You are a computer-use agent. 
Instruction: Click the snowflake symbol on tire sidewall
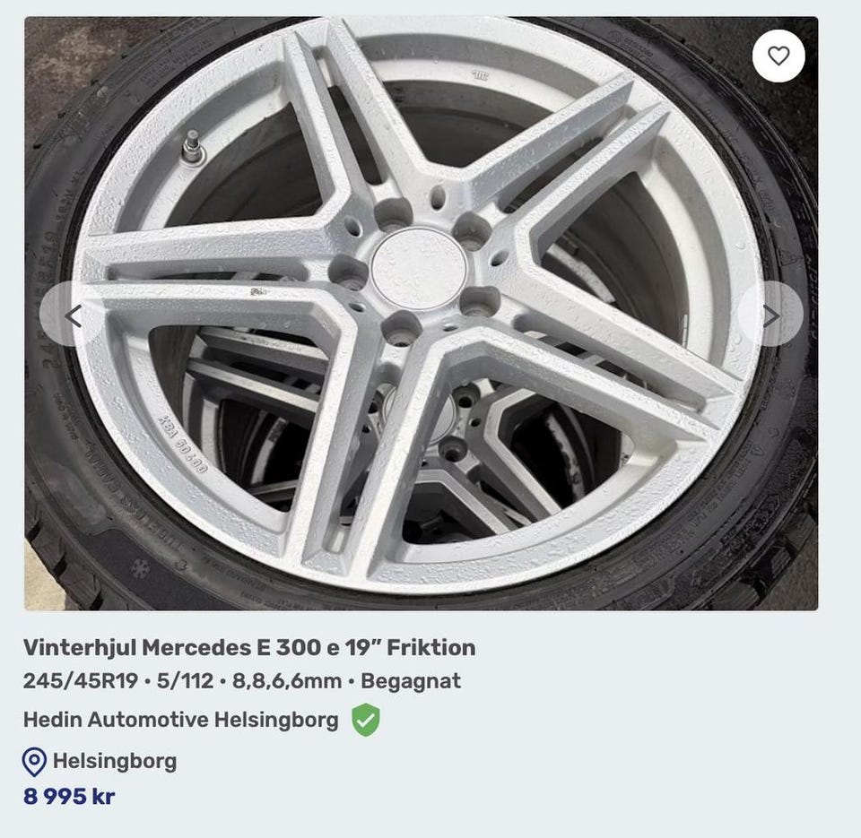(140, 567)
